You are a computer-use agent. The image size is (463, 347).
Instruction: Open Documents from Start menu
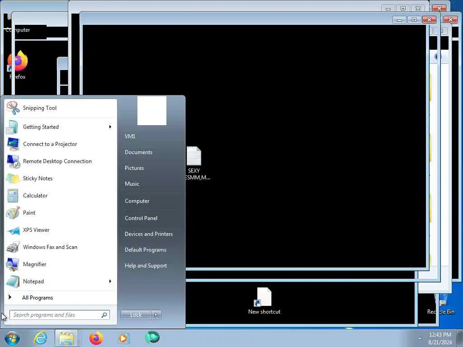(x=151, y=152)
